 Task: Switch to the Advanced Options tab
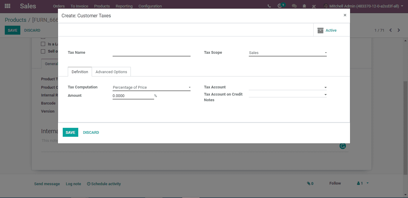(x=111, y=72)
